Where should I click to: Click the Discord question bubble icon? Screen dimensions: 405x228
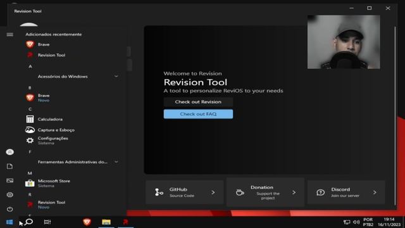321,193
